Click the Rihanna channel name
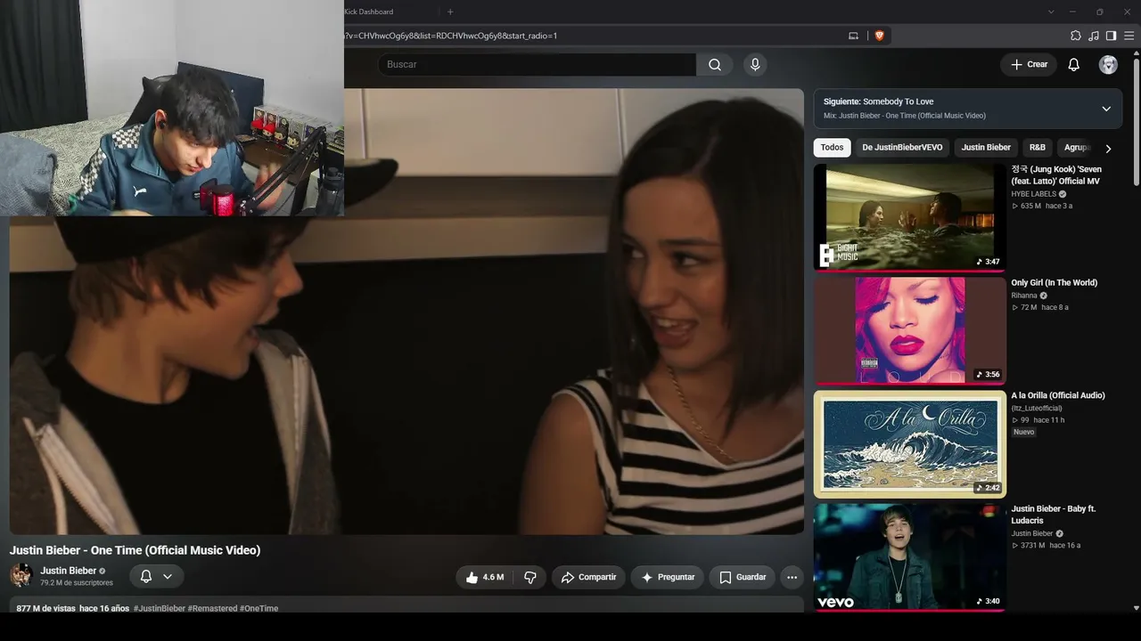The height and width of the screenshot is (641, 1141). pyautogui.click(x=1024, y=296)
